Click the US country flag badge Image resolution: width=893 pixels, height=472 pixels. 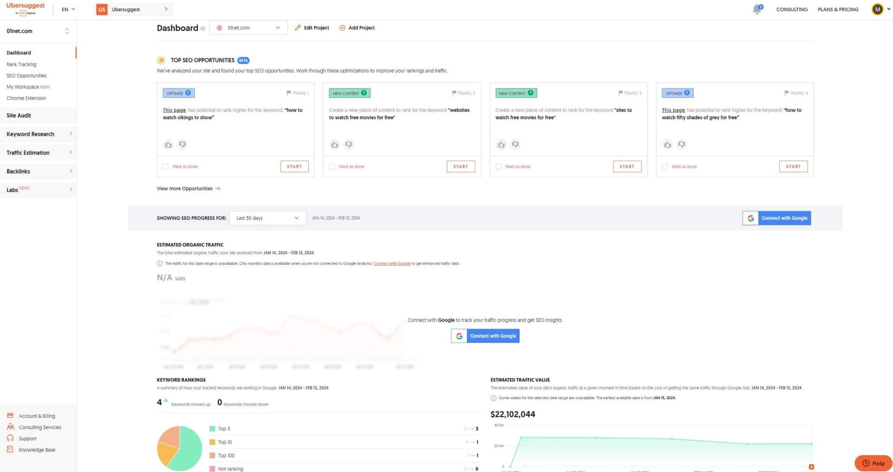tap(102, 9)
